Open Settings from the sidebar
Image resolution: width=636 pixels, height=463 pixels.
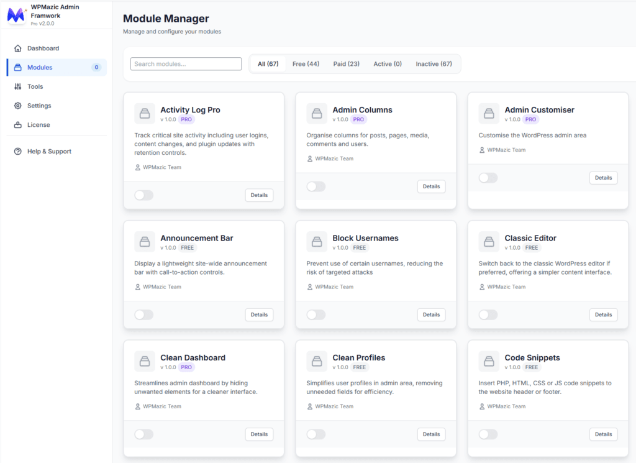57,106
